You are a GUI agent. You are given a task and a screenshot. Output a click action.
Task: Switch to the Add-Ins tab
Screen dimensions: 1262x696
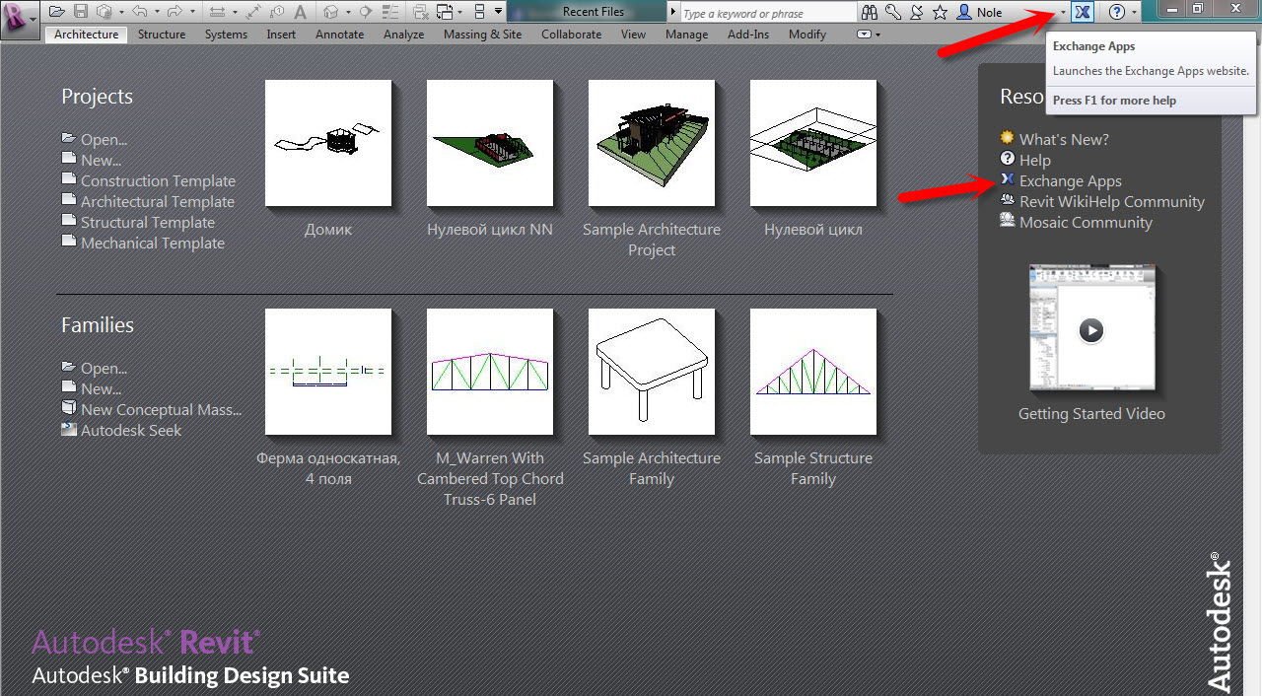click(x=747, y=35)
